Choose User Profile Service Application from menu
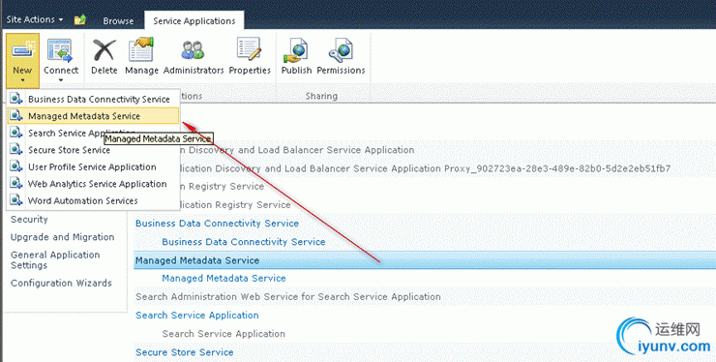The image size is (716, 362). tap(92, 166)
